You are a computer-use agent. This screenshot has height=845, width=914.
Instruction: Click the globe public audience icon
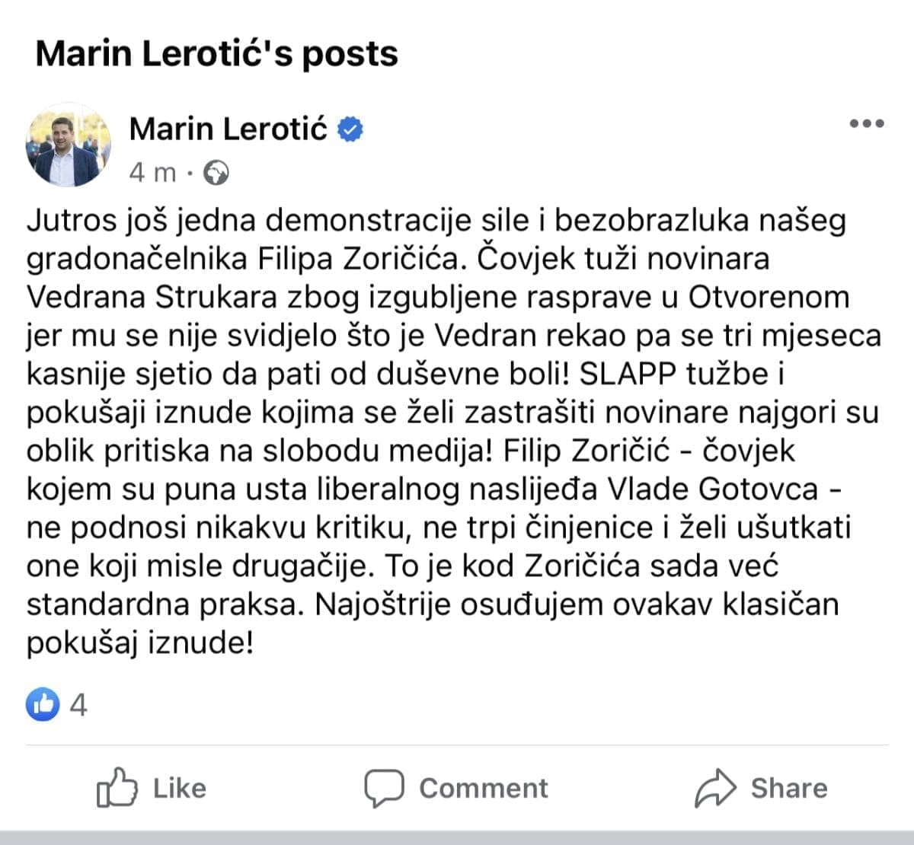216,173
